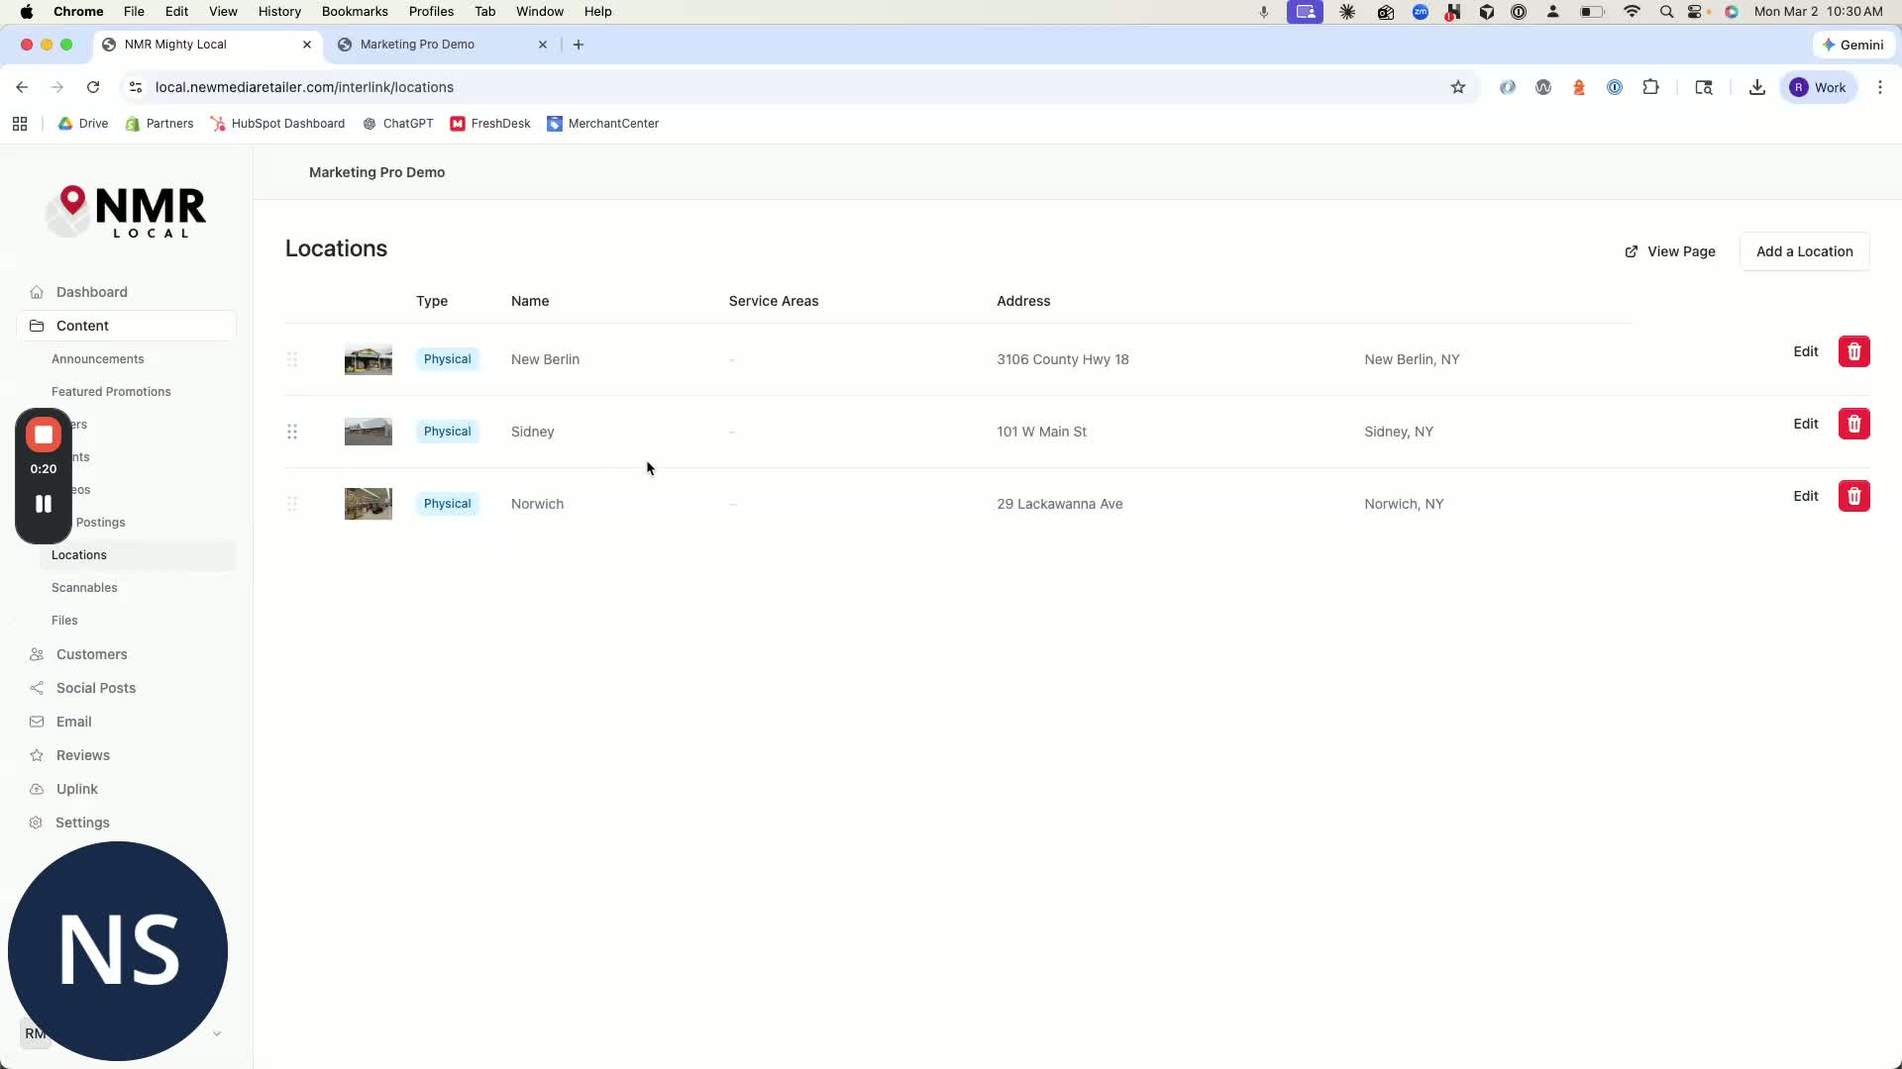Expand the account menu chevron at bottom
This screenshot has height=1069, width=1902.
pos(217,1033)
